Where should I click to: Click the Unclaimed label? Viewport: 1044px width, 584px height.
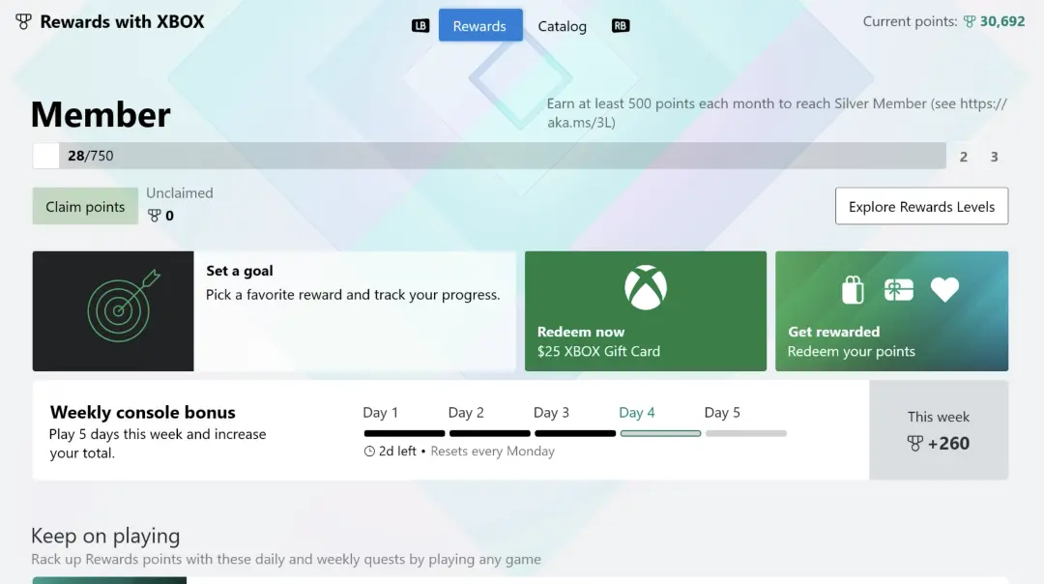180,193
